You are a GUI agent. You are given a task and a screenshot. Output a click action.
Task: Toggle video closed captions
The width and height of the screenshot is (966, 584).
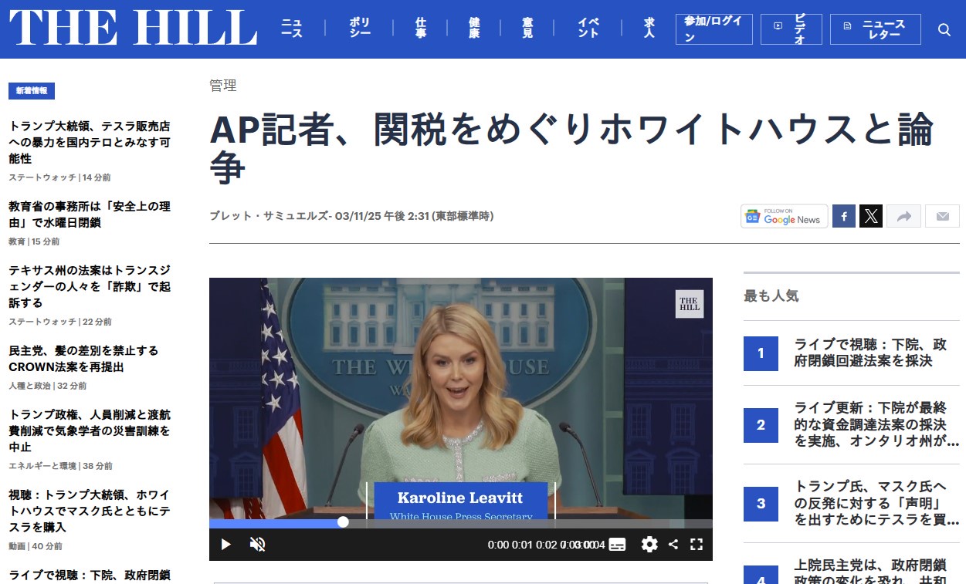pyautogui.click(x=617, y=545)
